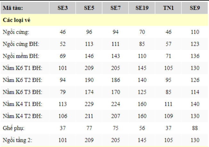Screen dimensions: 209x147
Task: Click the SE7 column header
Action: click(115, 8)
